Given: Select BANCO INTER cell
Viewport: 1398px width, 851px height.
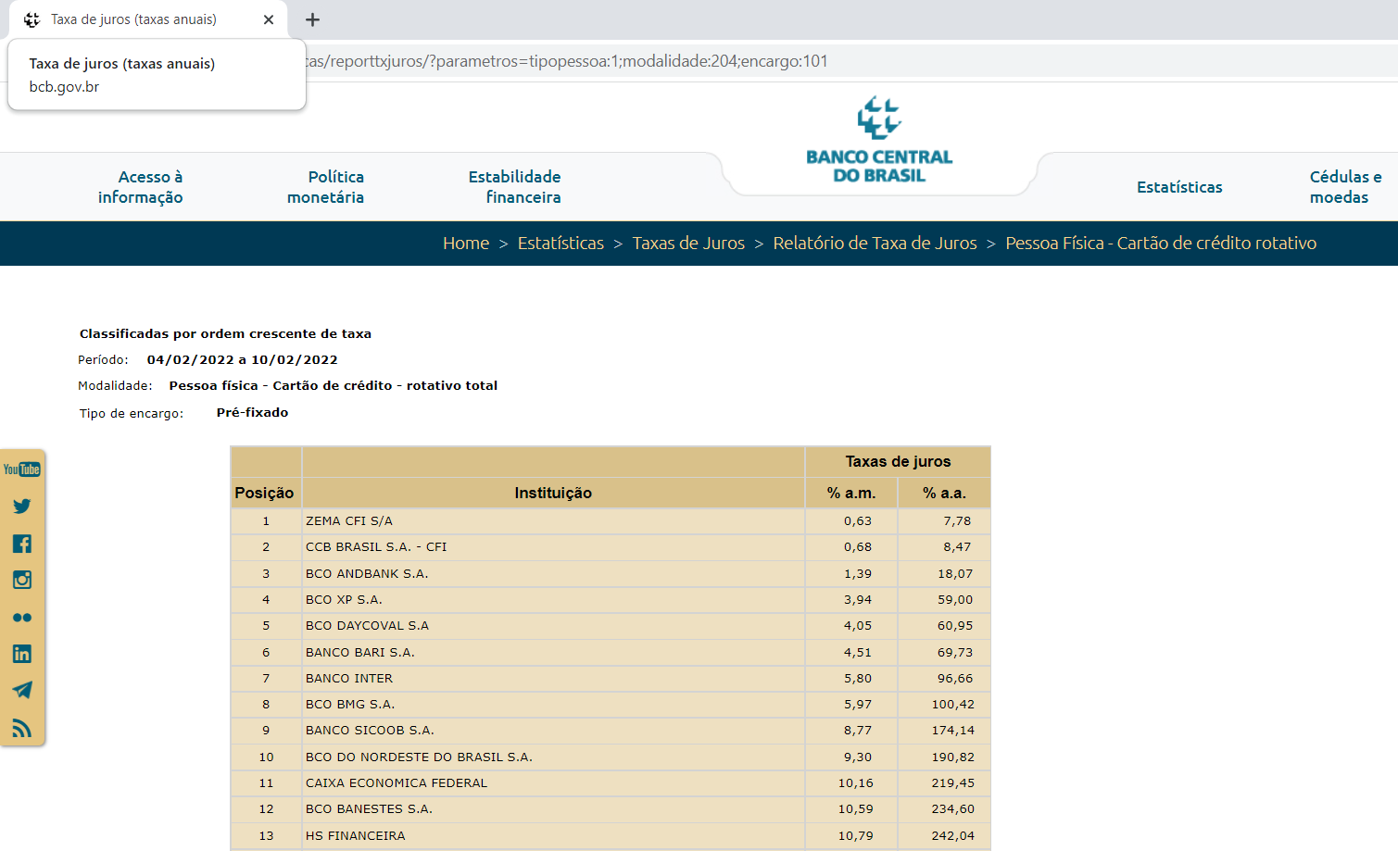Looking at the screenshot, I should [553, 679].
